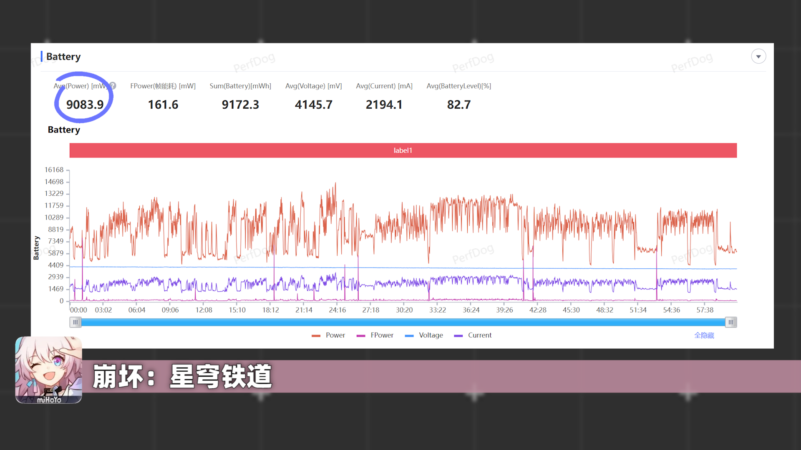Screen dimensions: 801x450
Task: Click the 崩坏：星穹铁道 game title caption
Action: point(182,377)
